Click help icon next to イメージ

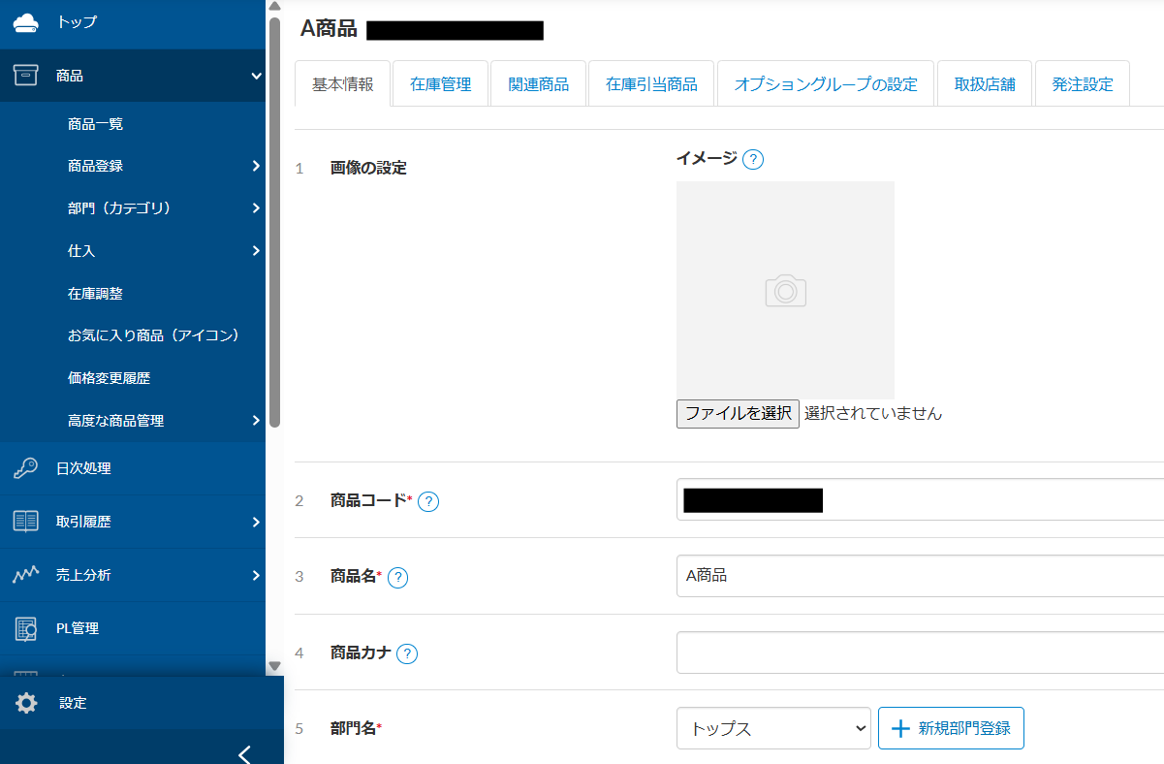pos(753,159)
